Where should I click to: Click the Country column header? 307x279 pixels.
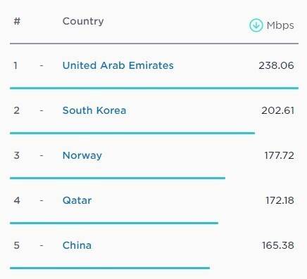pos(83,21)
